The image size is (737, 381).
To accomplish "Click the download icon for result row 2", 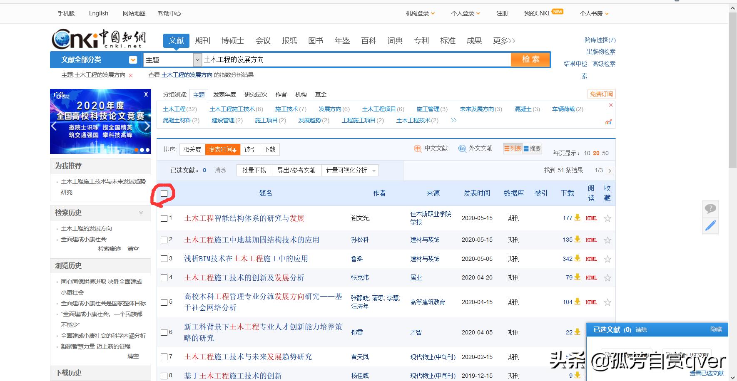I will [x=577, y=239].
